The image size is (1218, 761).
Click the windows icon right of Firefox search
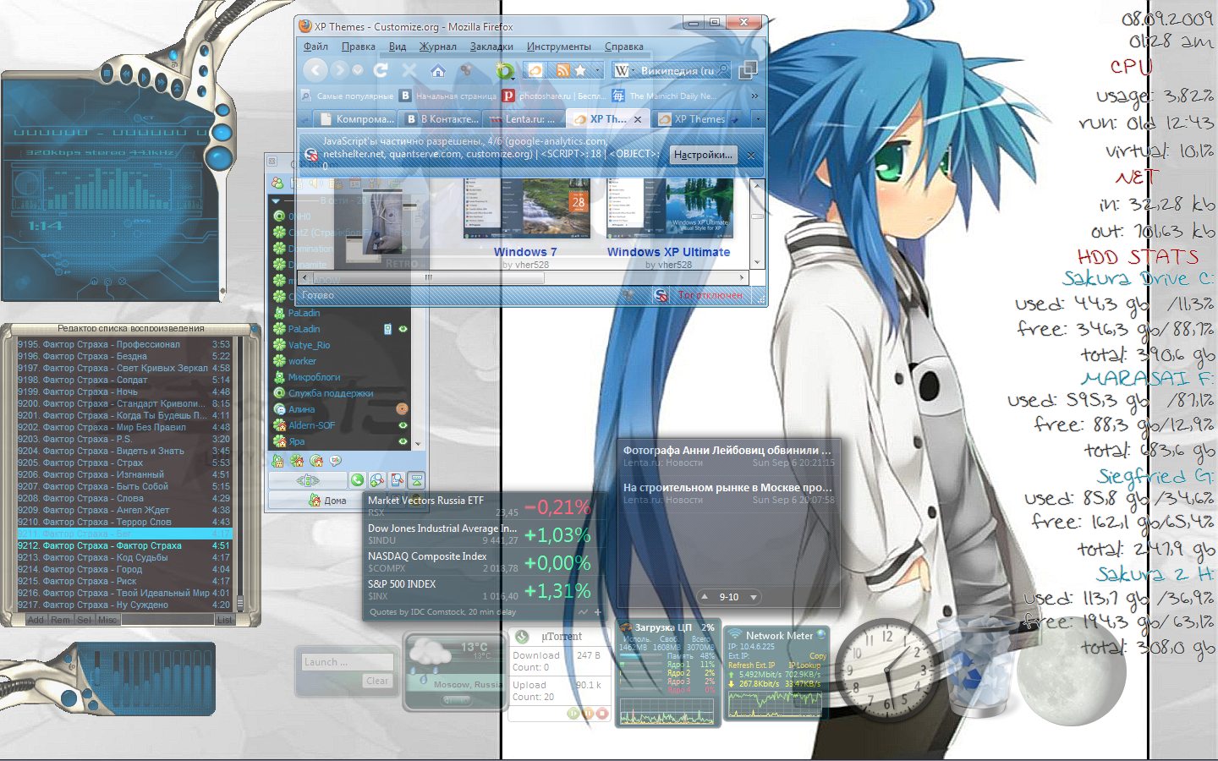pos(748,70)
